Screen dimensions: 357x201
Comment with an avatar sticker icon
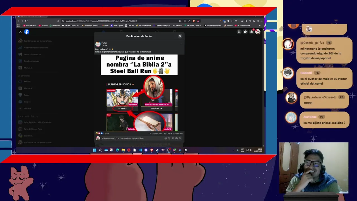point(165,138)
